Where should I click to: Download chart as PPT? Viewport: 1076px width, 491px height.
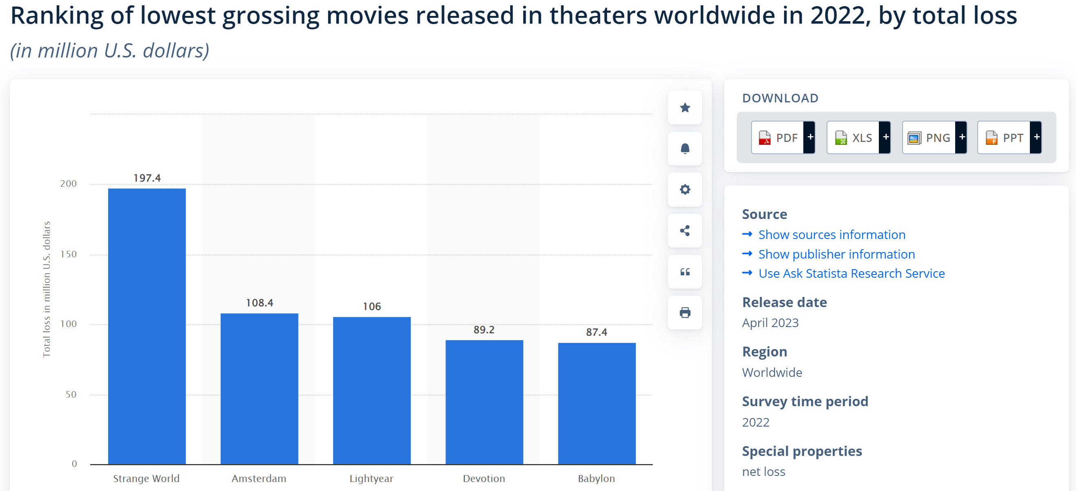click(x=1004, y=137)
